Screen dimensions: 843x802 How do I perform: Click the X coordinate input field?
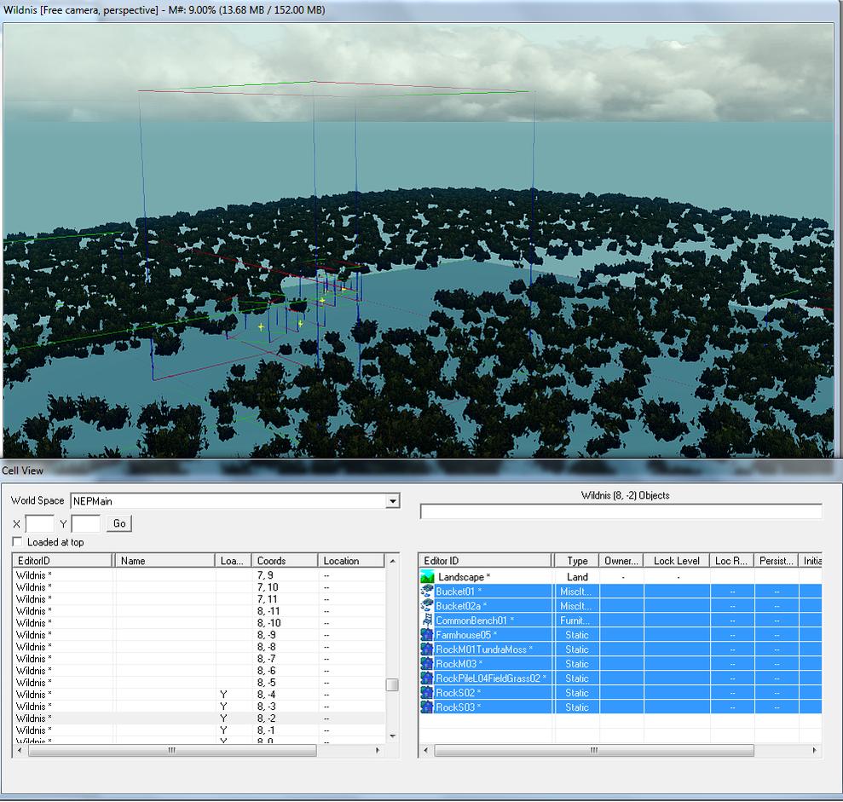tap(39, 523)
